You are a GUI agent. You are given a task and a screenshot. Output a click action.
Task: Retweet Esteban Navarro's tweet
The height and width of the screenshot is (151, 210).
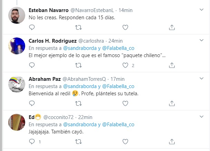[x=79, y=27]
